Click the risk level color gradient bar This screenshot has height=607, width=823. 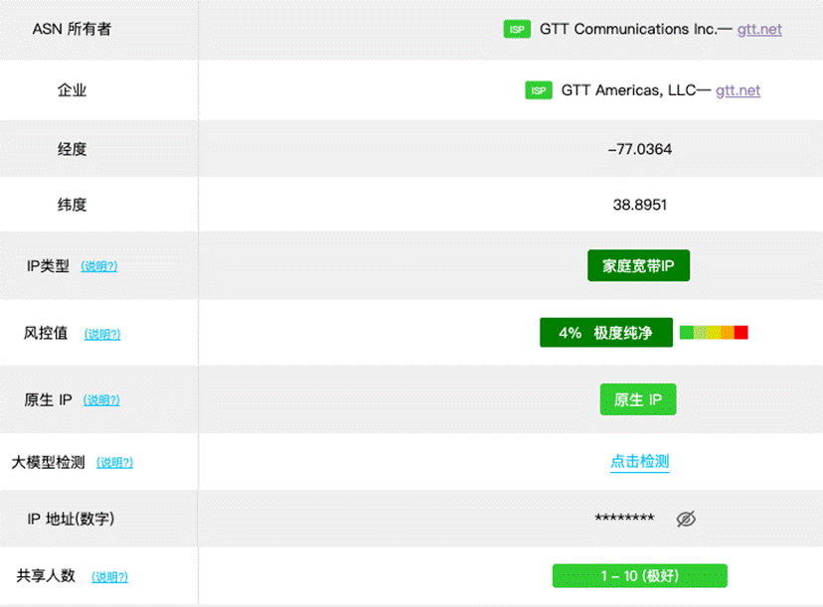point(712,332)
